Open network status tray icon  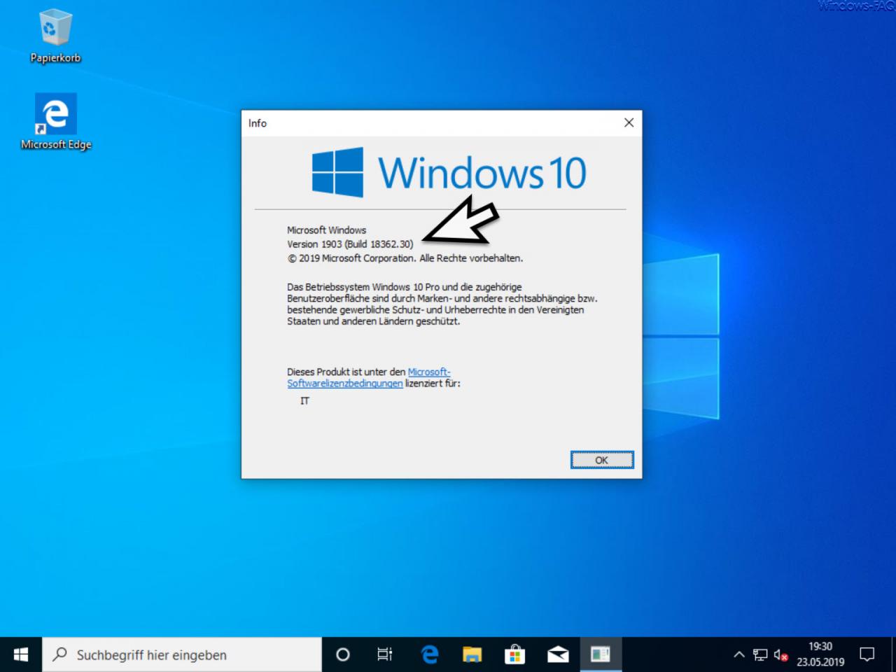pyautogui.click(x=760, y=655)
